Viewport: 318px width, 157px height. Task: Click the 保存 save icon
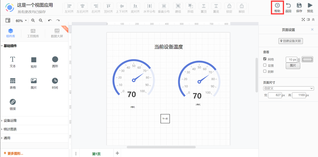point(299,6)
